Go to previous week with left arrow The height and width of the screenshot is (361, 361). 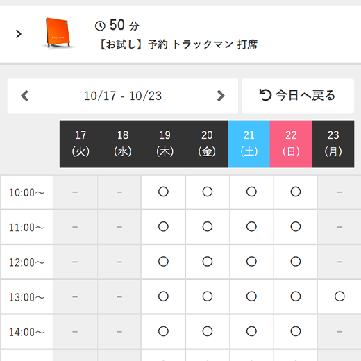click(x=25, y=96)
